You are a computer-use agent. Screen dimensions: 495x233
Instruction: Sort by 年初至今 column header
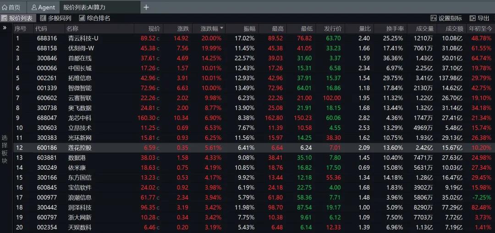point(480,29)
